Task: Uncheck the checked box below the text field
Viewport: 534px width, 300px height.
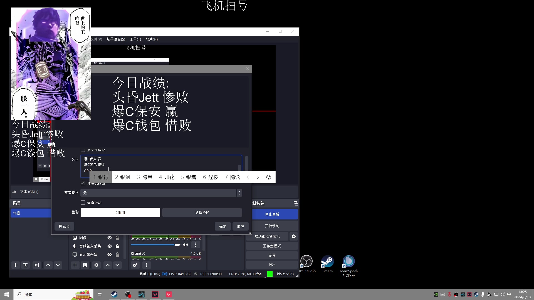Action: point(83,183)
